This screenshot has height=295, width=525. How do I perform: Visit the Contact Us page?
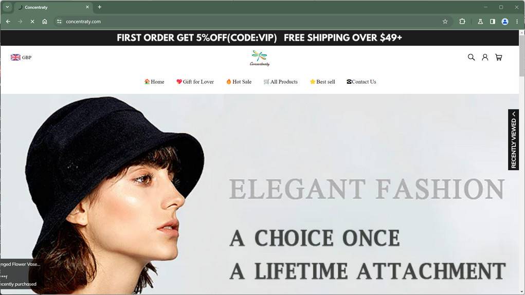(361, 82)
